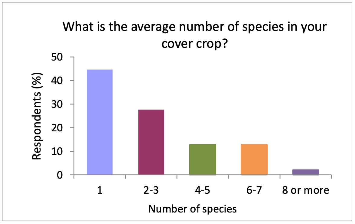Click the 20 label on vertical axis
Screen dimensions: 355x224
[x=57, y=128]
